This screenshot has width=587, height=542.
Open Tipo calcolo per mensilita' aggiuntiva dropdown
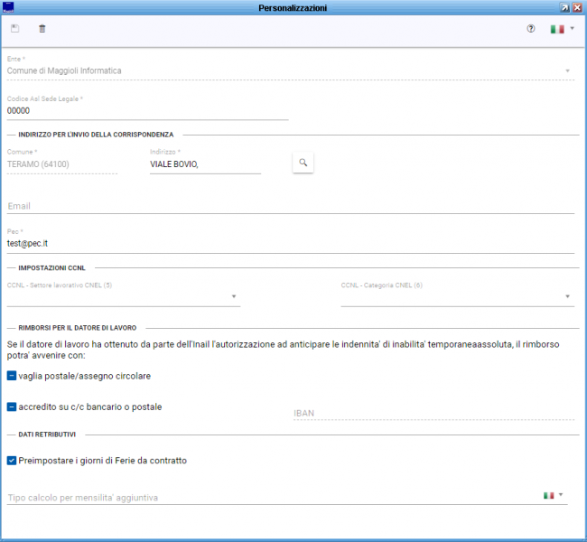pos(271,497)
